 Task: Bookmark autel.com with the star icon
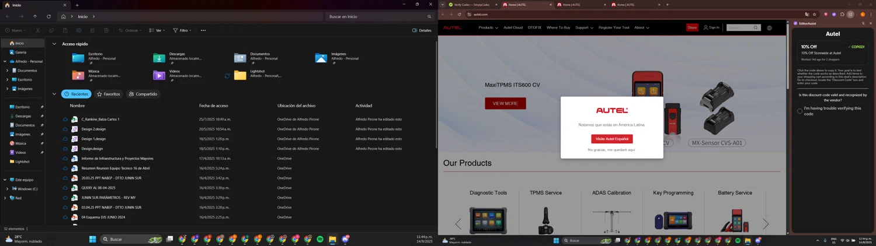click(x=814, y=14)
